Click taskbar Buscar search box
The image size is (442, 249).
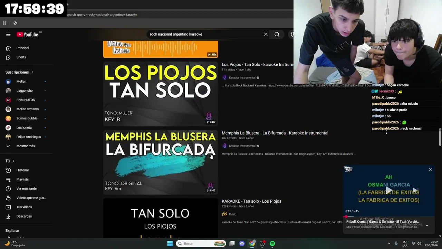coord(201,243)
